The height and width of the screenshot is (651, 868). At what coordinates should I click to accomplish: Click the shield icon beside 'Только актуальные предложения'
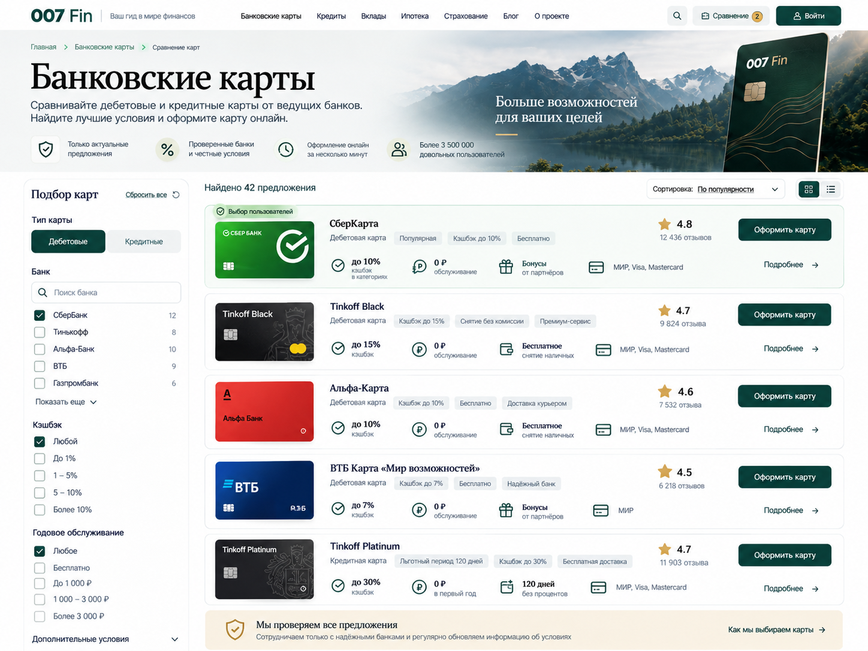tap(46, 149)
